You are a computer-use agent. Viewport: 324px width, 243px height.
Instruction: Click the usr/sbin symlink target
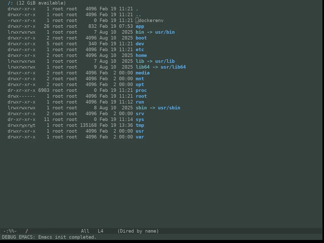169,108
